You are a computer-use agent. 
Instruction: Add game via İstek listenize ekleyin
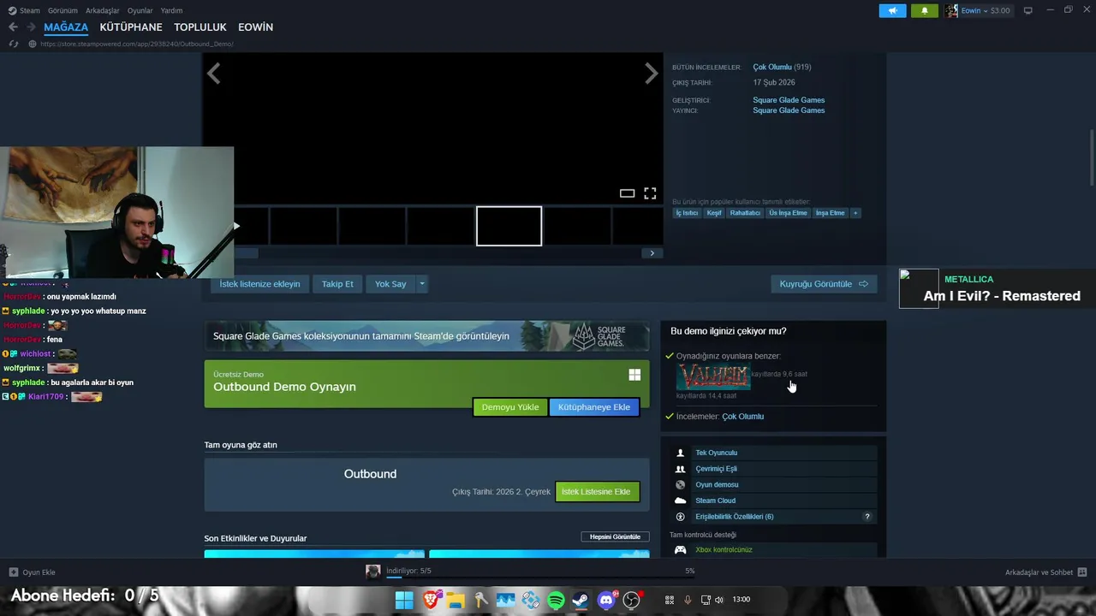259,284
